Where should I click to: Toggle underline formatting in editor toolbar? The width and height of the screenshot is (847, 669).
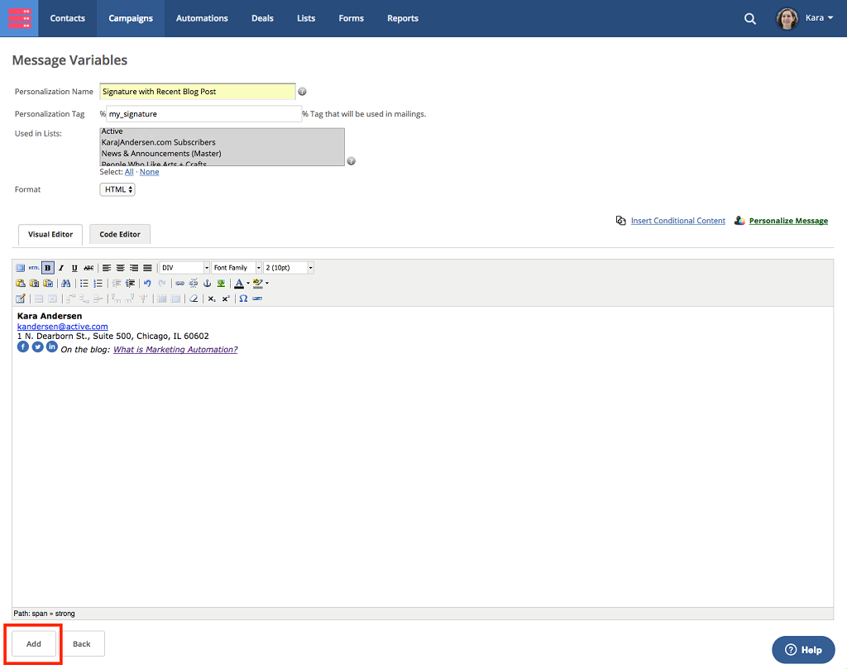pyautogui.click(x=74, y=268)
